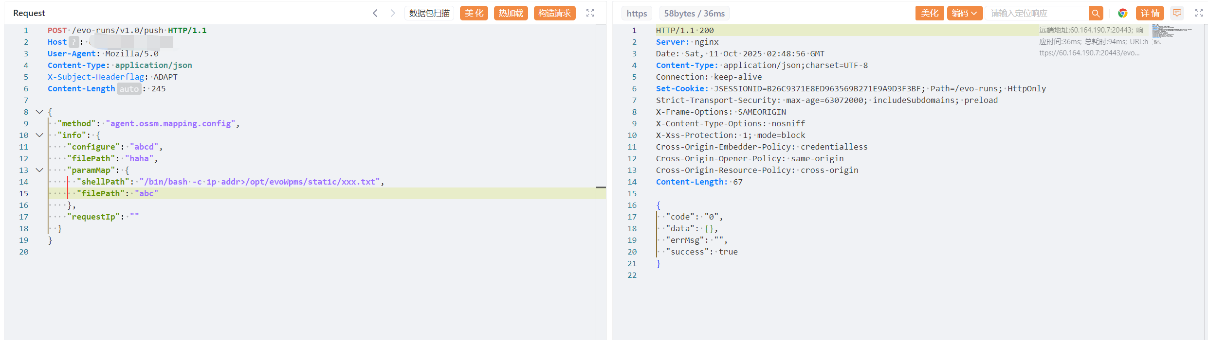Viewport: 1208px width, 340px height.
Task: Go to the previous request with left arrow
Action: [375, 13]
